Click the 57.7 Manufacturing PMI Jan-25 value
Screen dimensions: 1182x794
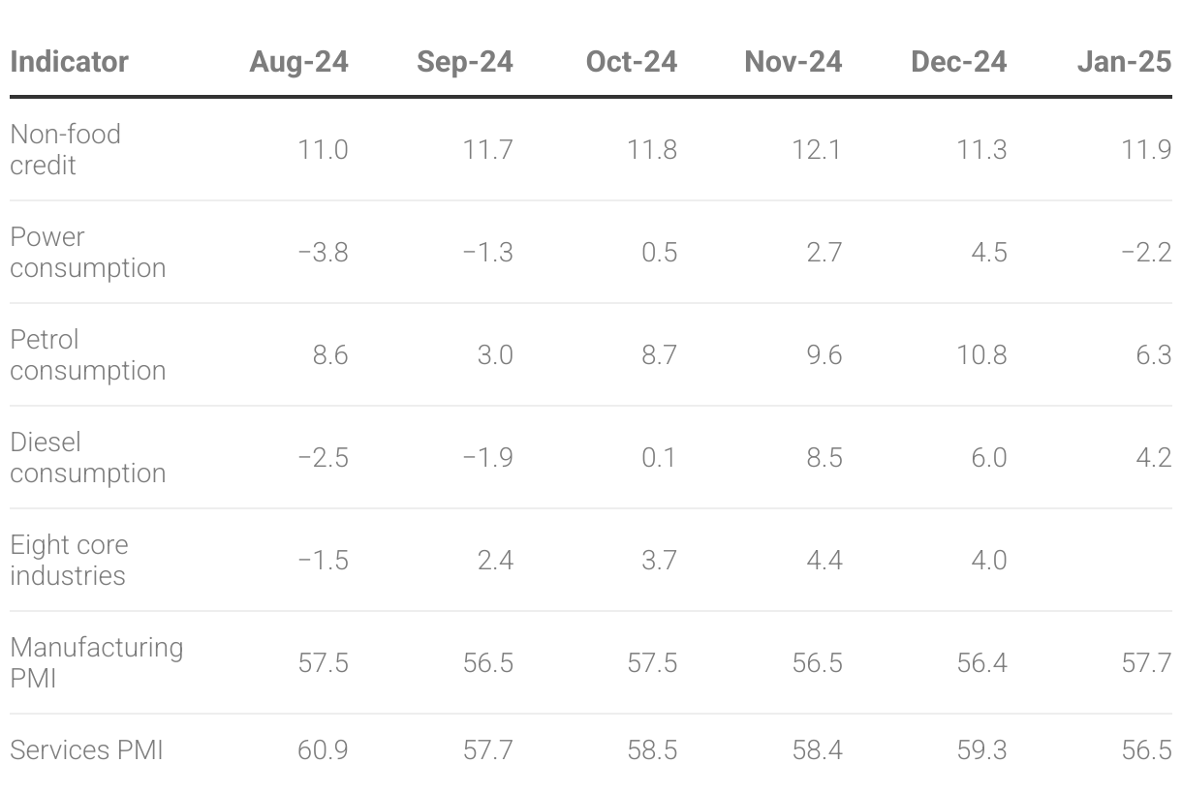[x=1146, y=662]
